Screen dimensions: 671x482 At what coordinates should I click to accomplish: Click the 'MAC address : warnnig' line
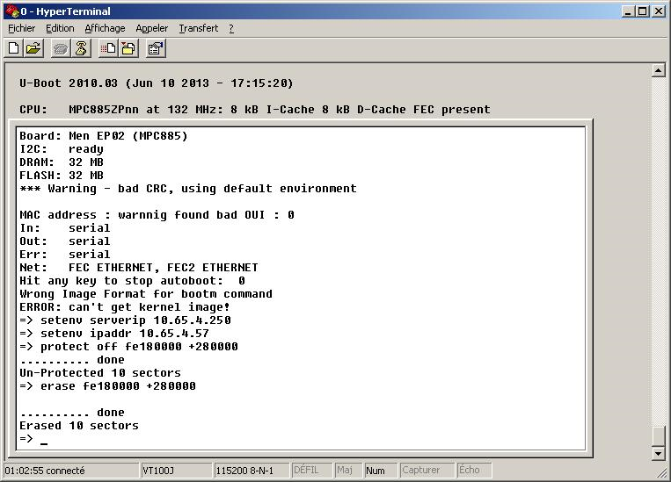point(157,215)
